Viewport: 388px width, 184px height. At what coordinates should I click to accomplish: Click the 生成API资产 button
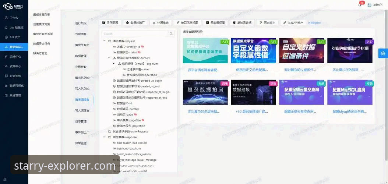pyautogui.click(x=293, y=22)
